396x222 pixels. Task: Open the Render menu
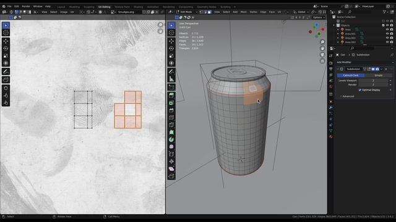click(x=26, y=6)
